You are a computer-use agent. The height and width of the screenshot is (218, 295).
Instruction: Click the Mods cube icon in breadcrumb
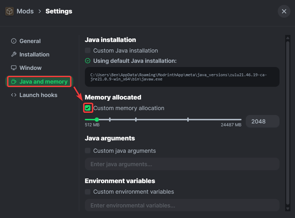[10, 11]
